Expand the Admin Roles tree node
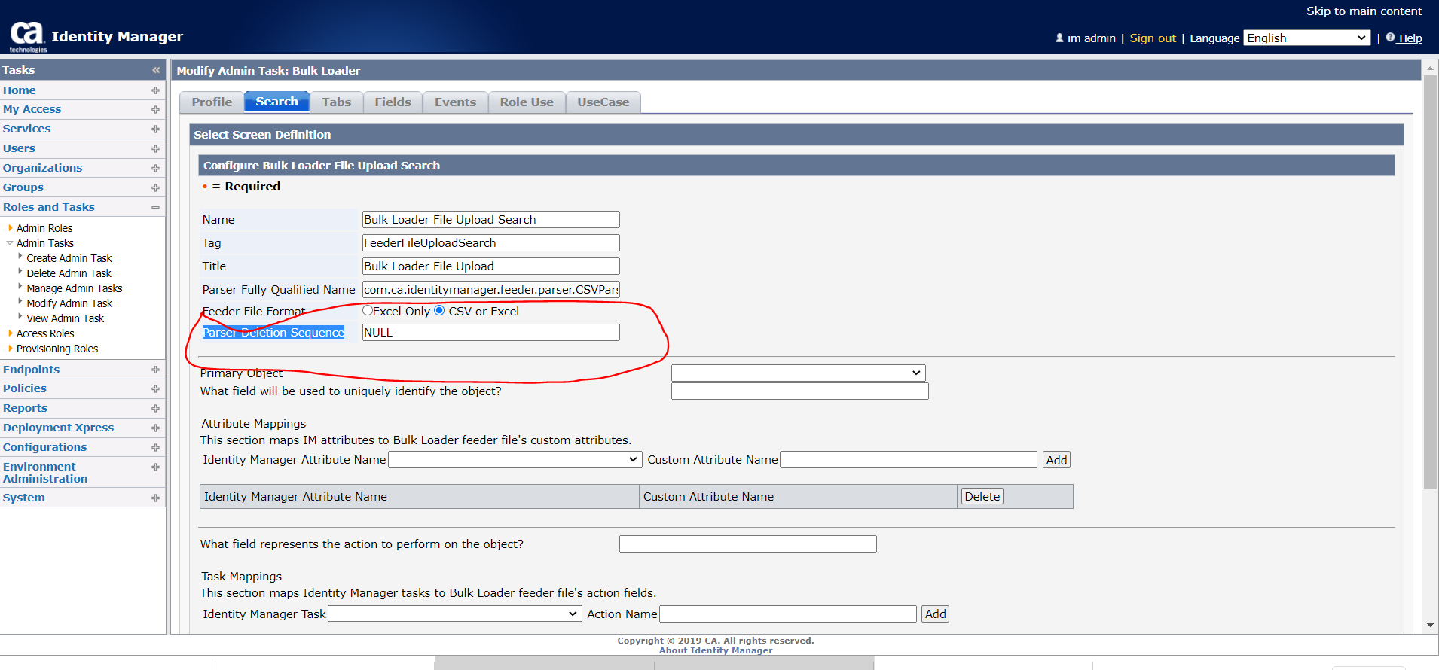Image resolution: width=1439 pixels, height=670 pixels. [10, 228]
